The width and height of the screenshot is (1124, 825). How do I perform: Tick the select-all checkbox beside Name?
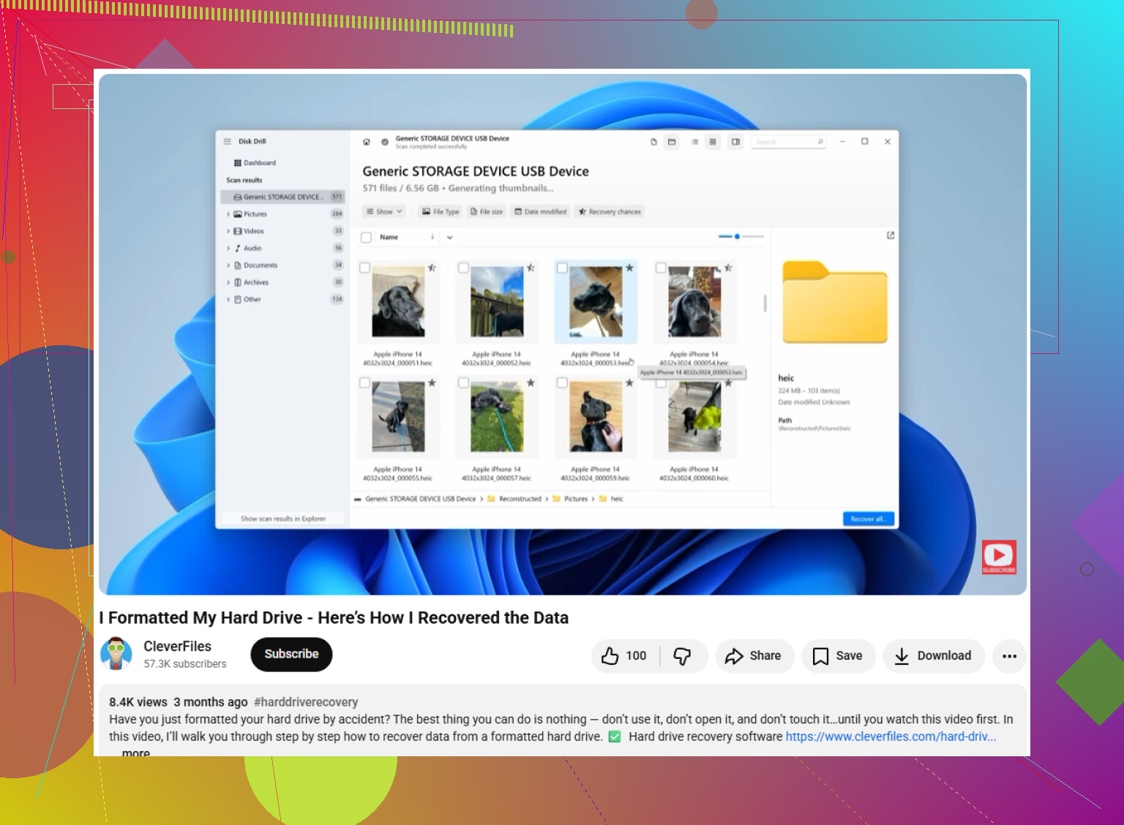pyautogui.click(x=367, y=237)
